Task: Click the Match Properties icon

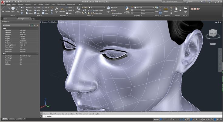Action: point(127,10)
